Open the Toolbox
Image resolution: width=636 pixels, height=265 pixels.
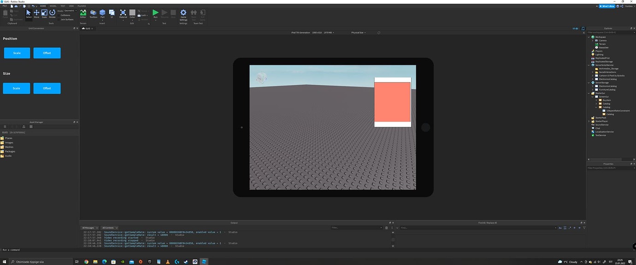coord(93,14)
